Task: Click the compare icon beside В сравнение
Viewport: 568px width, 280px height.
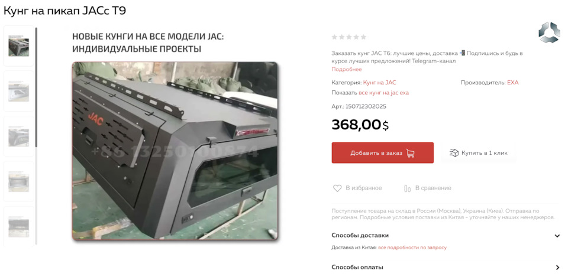Action: (407, 188)
